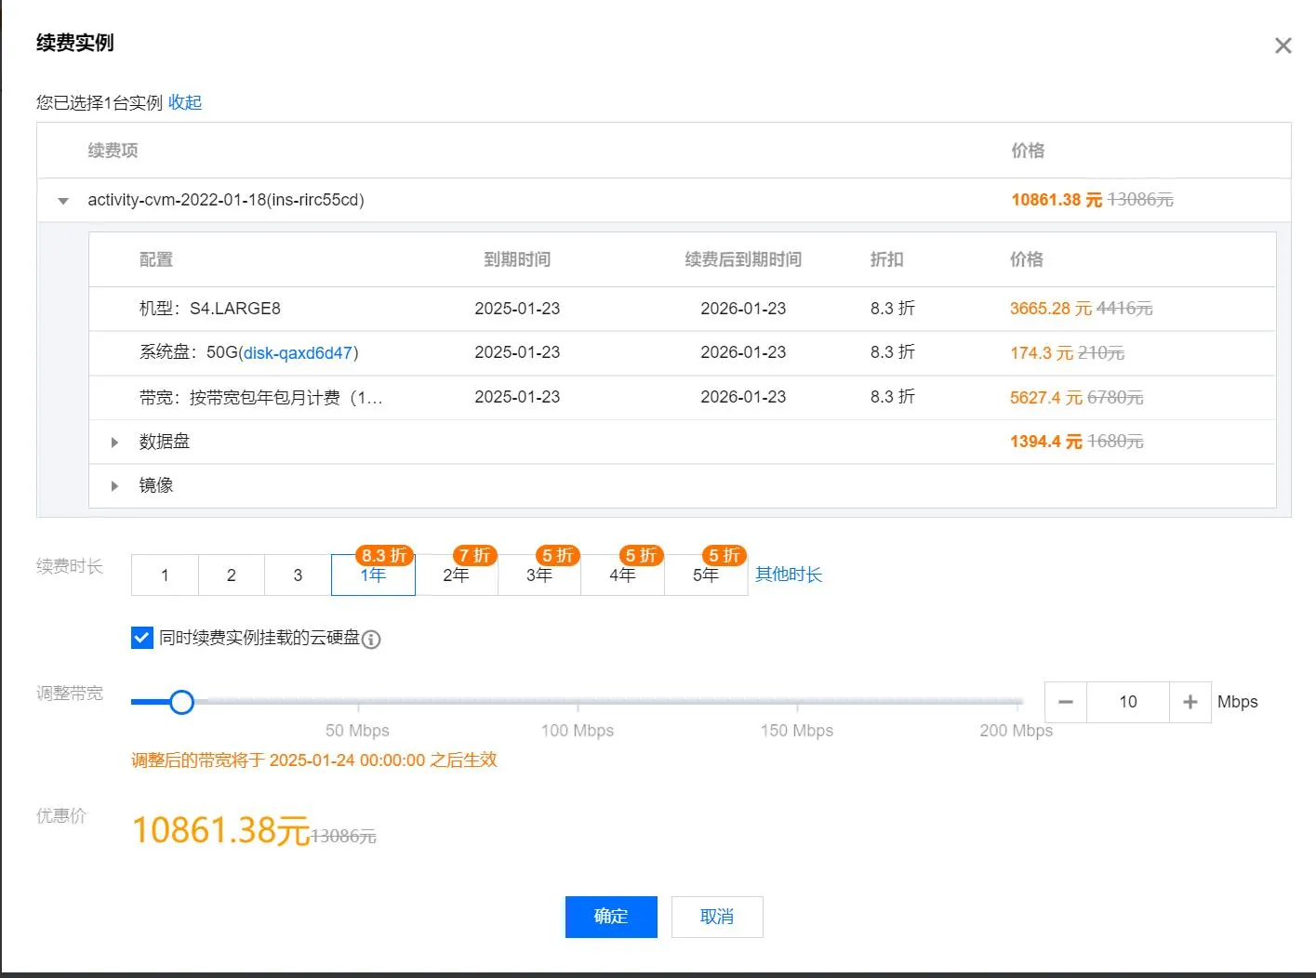The height and width of the screenshot is (978, 1316).
Task: Open disk-qaxd6d47 system disk link
Action: tap(299, 352)
